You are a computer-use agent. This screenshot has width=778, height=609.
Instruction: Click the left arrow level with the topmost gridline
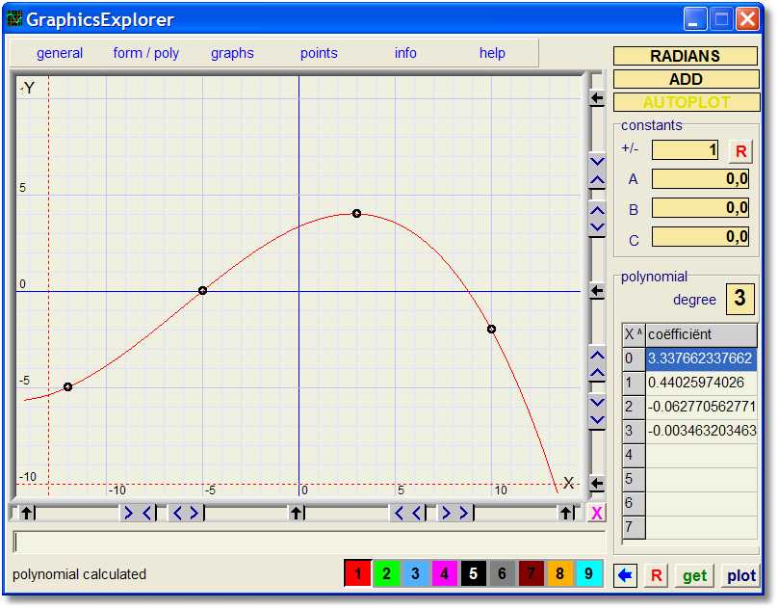[597, 98]
